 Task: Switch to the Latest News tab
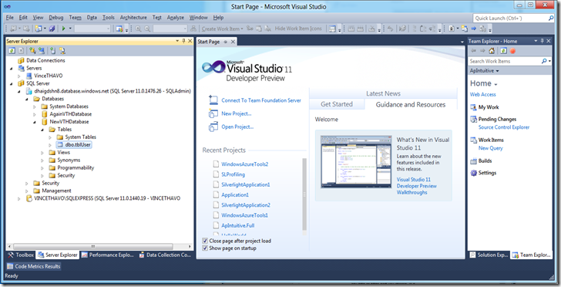pyautogui.click(x=383, y=93)
